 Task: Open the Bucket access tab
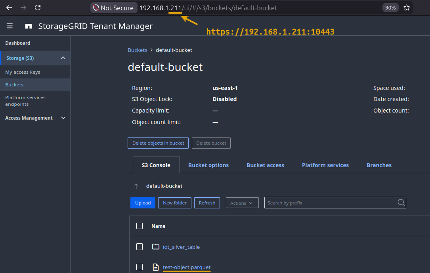tap(265, 165)
